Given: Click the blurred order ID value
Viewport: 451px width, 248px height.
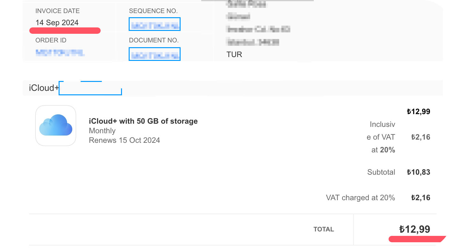Looking at the screenshot, I should tap(60, 53).
